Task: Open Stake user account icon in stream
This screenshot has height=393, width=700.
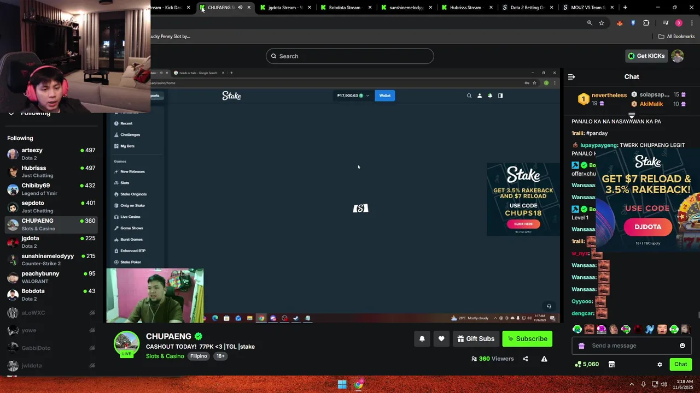Action: [480, 96]
